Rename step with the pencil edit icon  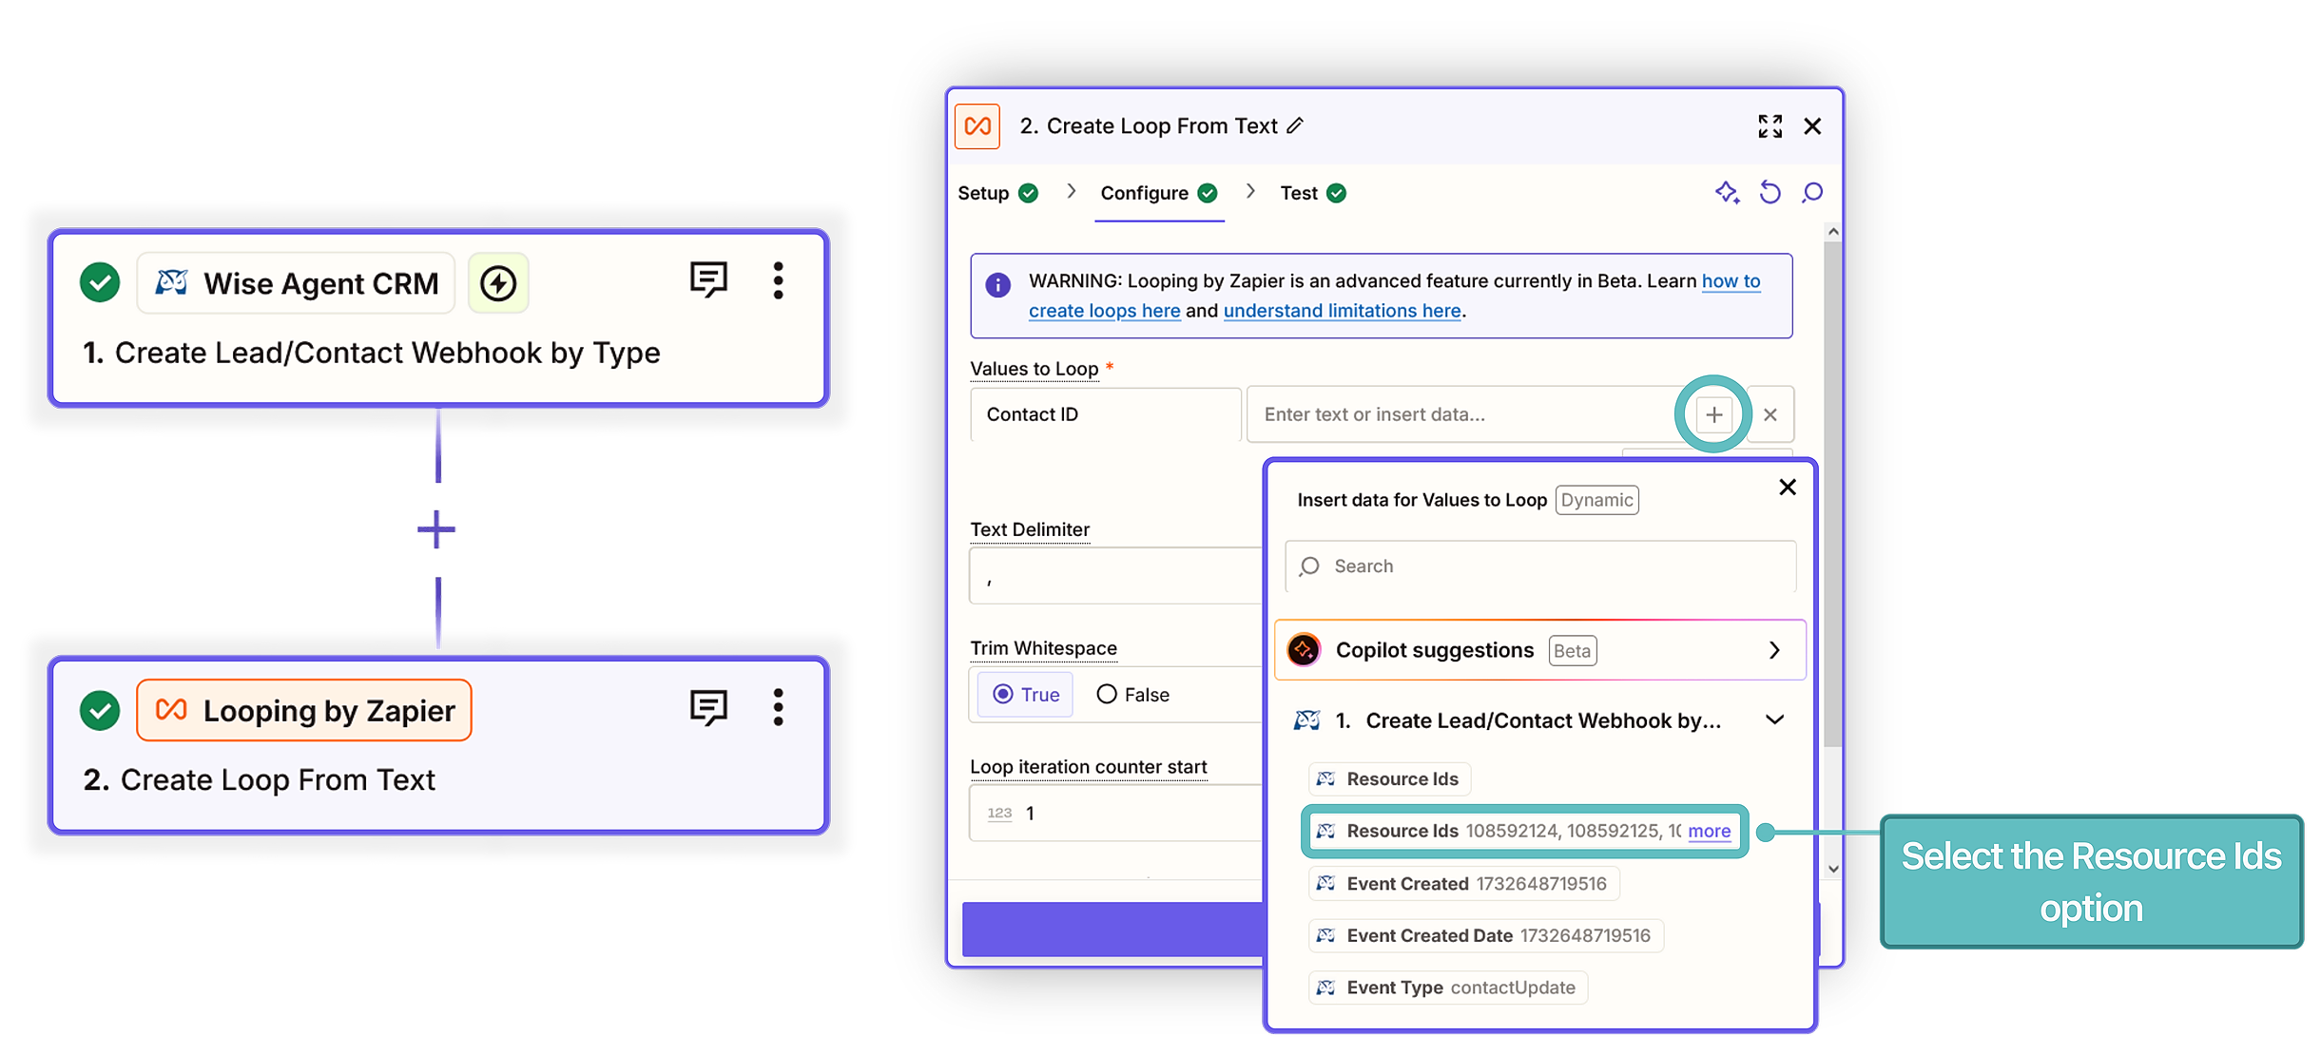click(x=1295, y=126)
